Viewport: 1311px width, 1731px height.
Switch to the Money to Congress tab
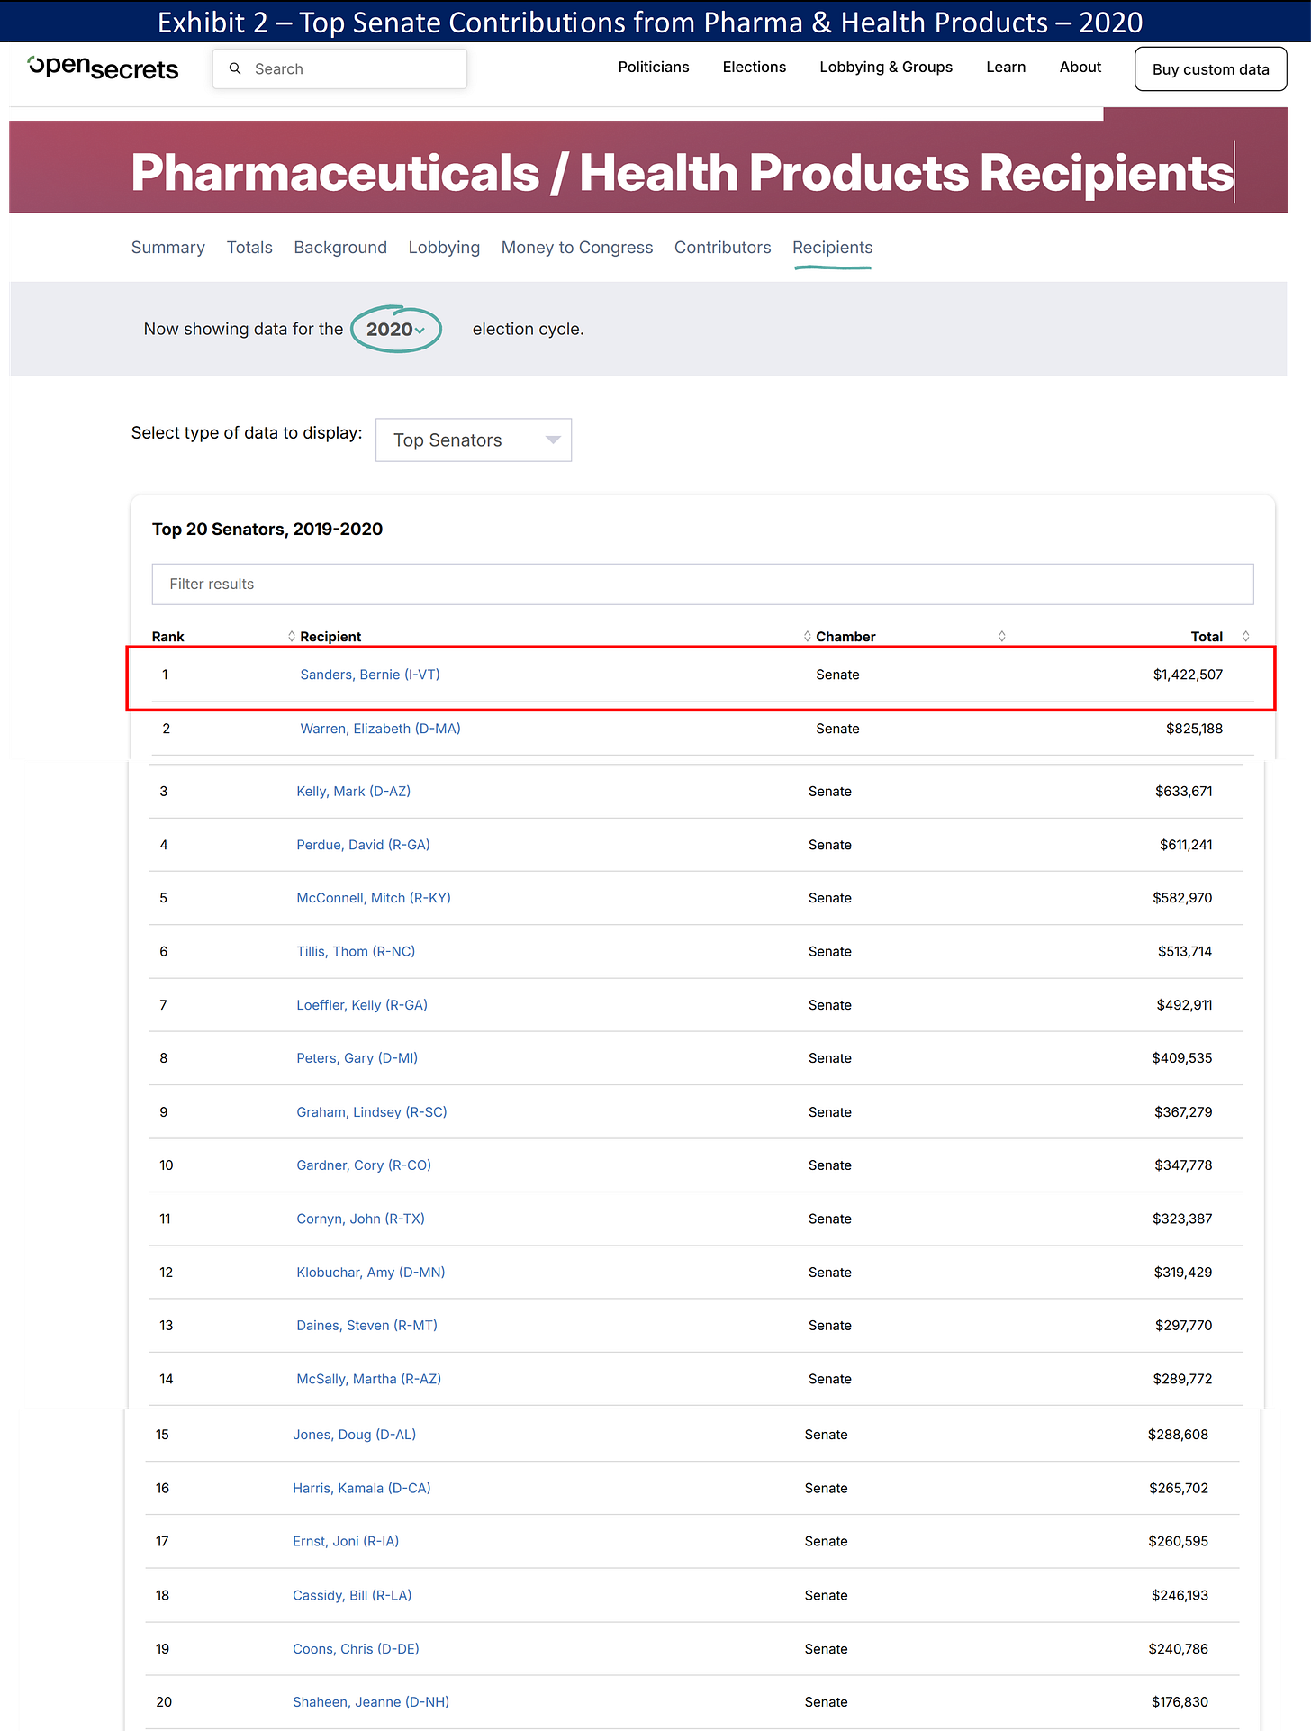(x=577, y=248)
